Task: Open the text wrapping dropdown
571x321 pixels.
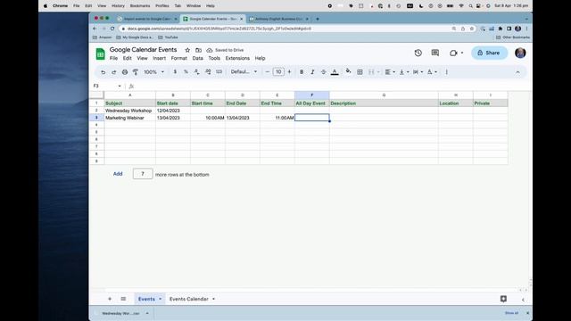Action: point(418,72)
